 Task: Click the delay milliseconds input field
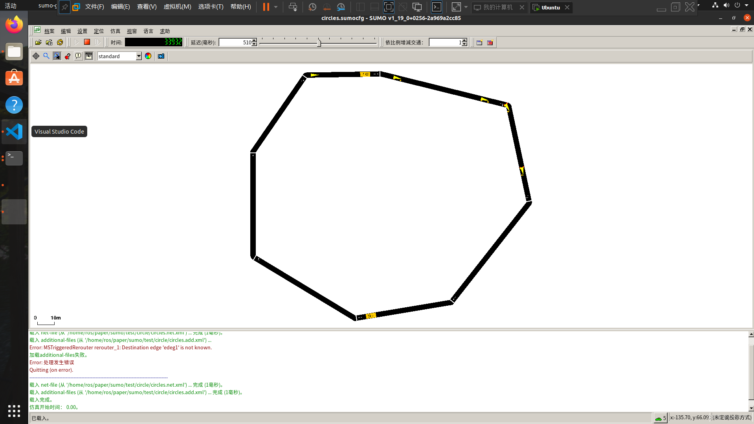pos(235,42)
